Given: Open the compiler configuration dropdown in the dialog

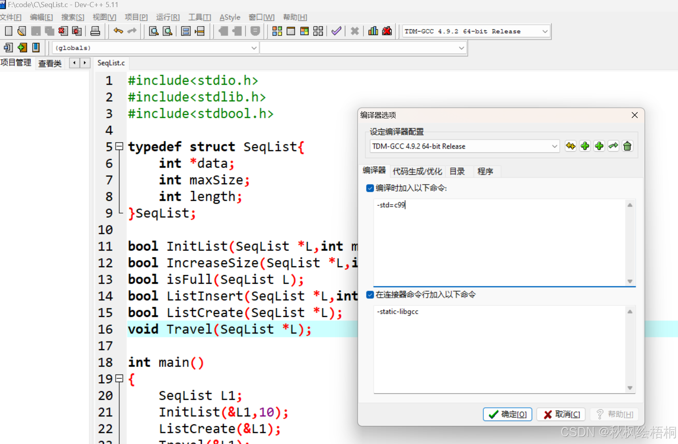Looking at the screenshot, I should (555, 146).
